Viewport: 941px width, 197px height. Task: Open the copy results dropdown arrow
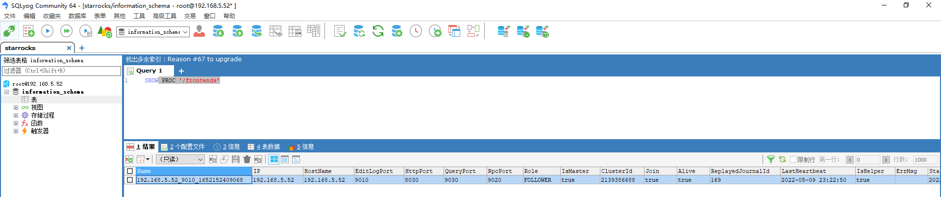tap(148, 159)
